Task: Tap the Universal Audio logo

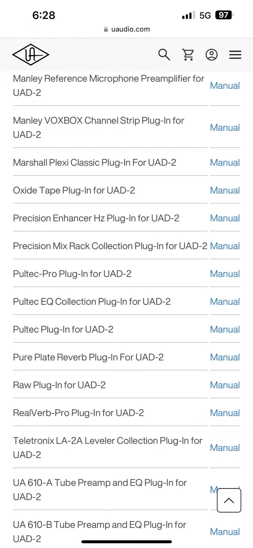Action: point(31,55)
